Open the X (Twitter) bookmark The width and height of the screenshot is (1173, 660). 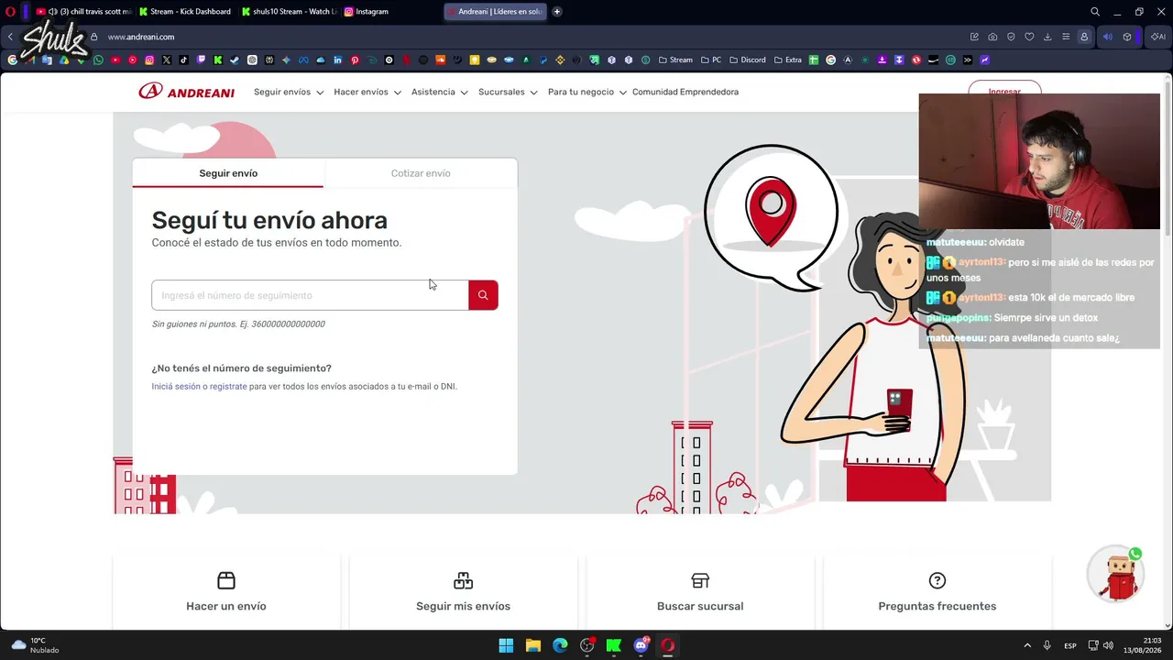(x=167, y=60)
